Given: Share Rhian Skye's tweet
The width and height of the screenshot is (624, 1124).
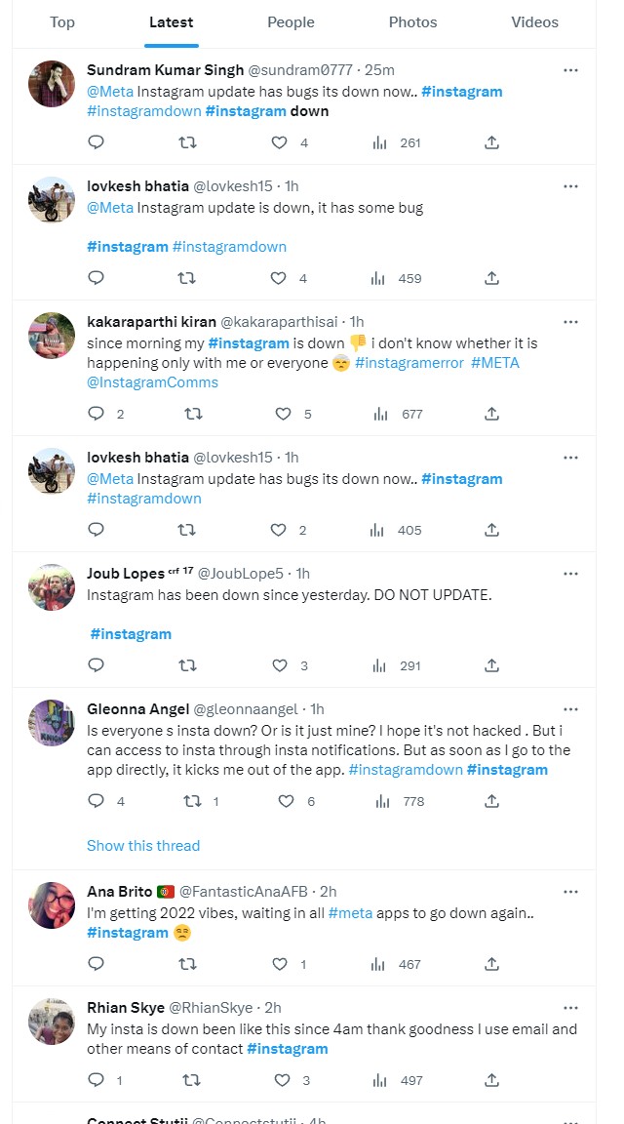Looking at the screenshot, I should pos(492,1080).
